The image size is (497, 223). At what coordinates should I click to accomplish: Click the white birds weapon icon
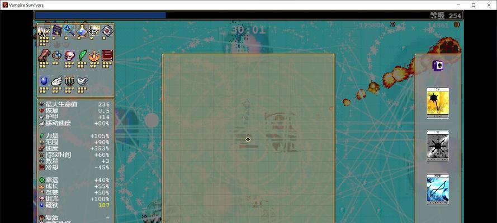click(x=44, y=30)
